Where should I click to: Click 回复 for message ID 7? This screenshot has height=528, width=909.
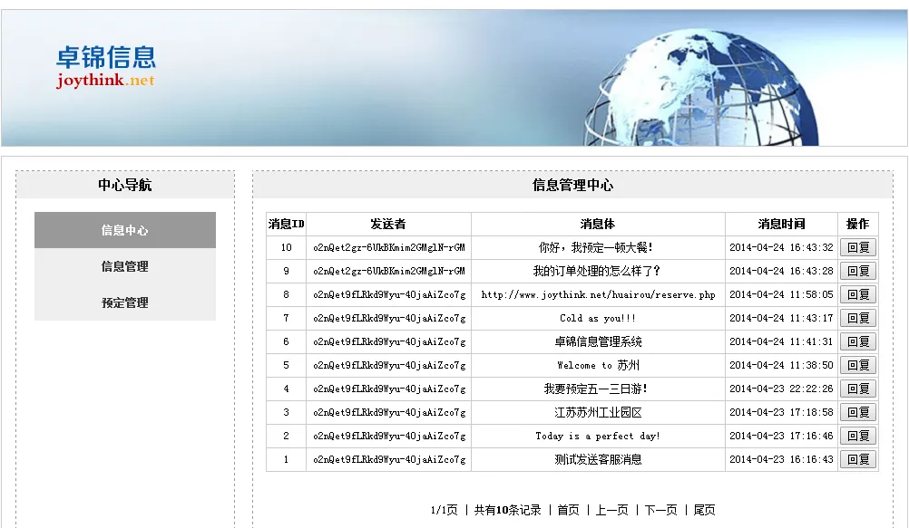pos(858,319)
